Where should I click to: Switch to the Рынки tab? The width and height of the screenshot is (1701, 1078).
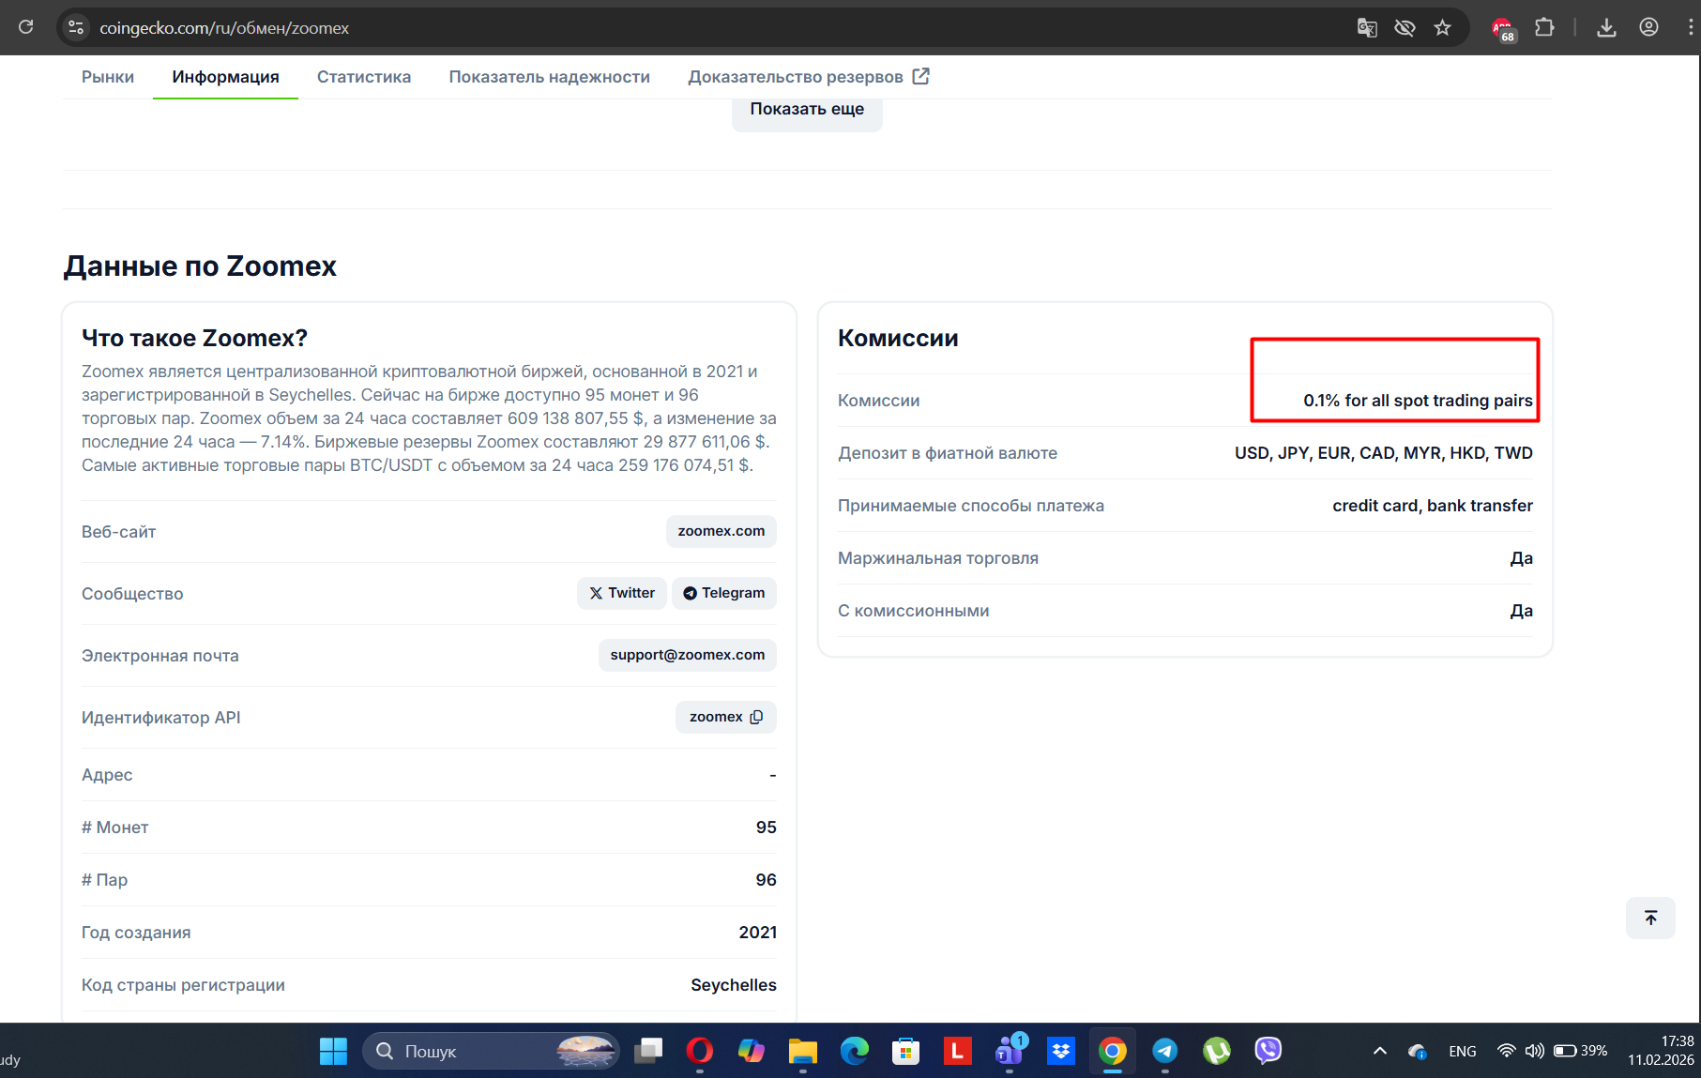pos(108,77)
